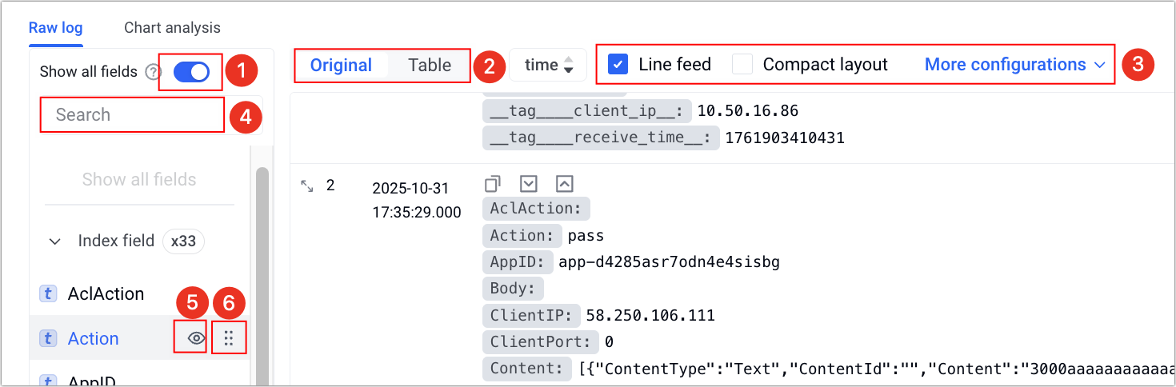The height and width of the screenshot is (387, 1176).
Task: Expand log entry 2 with diagonal arrows icon
Action: [307, 186]
